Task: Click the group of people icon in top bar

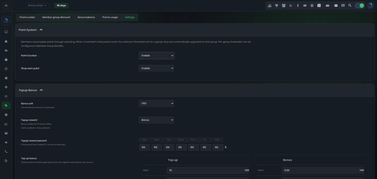Action: (284, 6)
